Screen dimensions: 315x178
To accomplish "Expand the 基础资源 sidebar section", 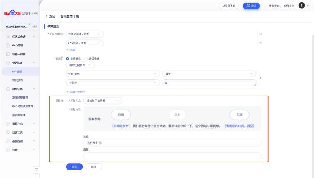I will click(34, 141).
